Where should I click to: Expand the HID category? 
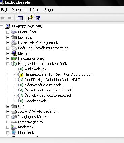8,106
